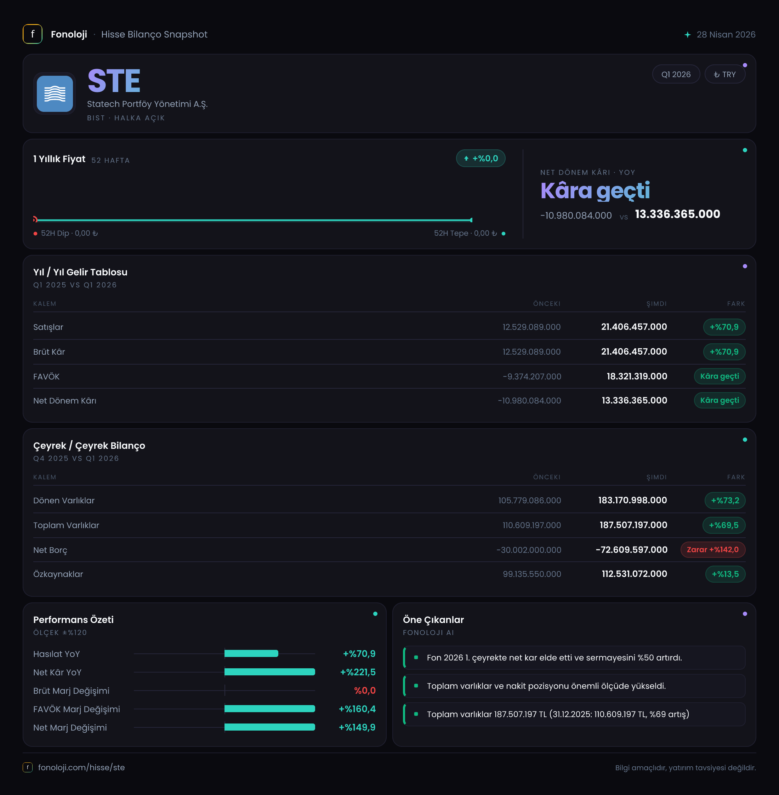
Task: Click the Özkaynaklar +%13,5 badge
Action: pos(725,574)
